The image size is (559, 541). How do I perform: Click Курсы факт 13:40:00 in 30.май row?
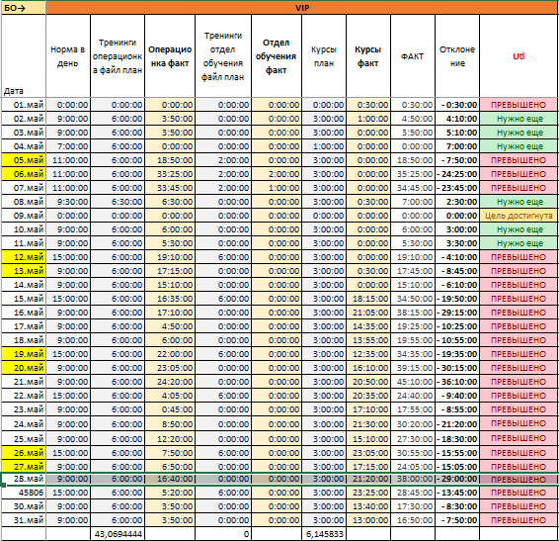pyautogui.click(x=368, y=506)
